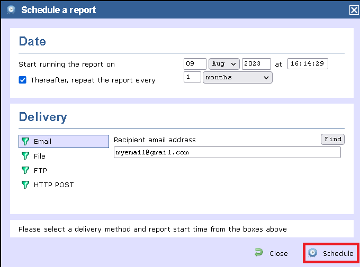Screen dimensions: 360x267
Task: Click the year field showing 2023
Action: 256,64
